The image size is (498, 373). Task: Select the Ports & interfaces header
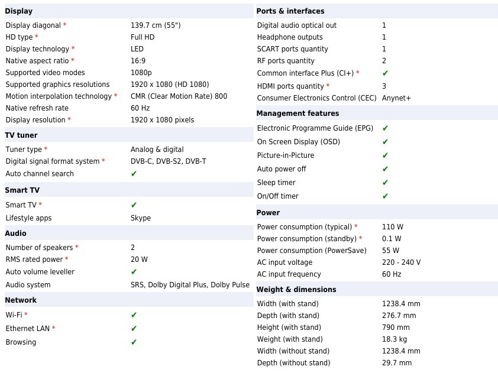290,11
